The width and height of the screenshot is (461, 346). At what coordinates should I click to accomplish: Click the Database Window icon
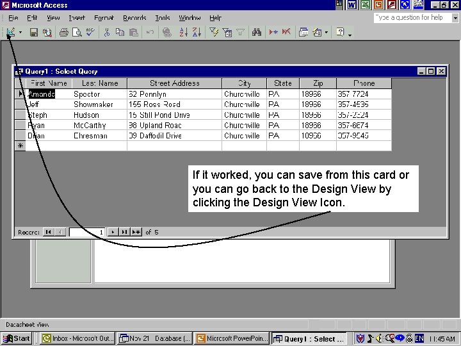303,33
